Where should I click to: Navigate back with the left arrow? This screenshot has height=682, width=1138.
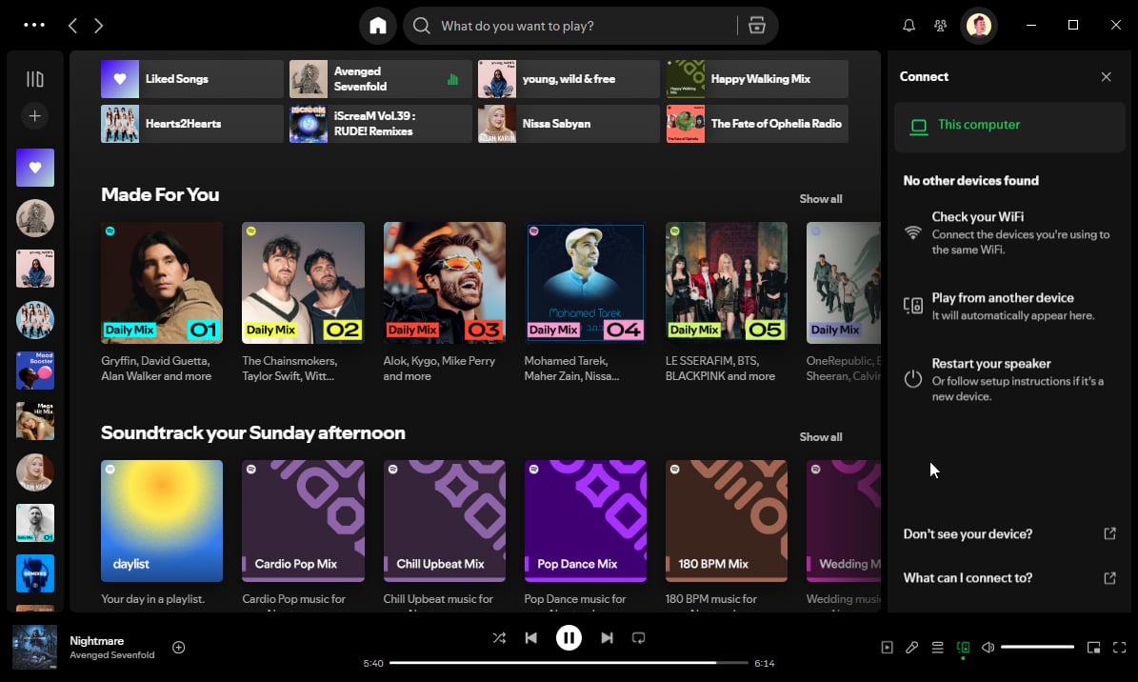[72, 26]
